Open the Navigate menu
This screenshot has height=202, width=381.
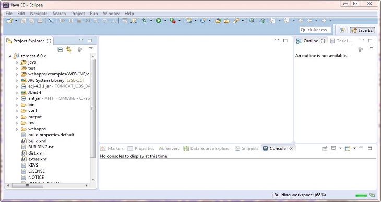[39, 14]
